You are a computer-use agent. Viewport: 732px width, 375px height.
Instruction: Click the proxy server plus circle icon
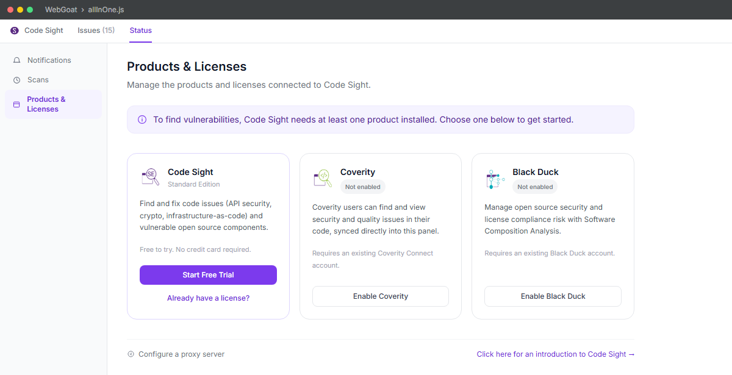point(131,354)
